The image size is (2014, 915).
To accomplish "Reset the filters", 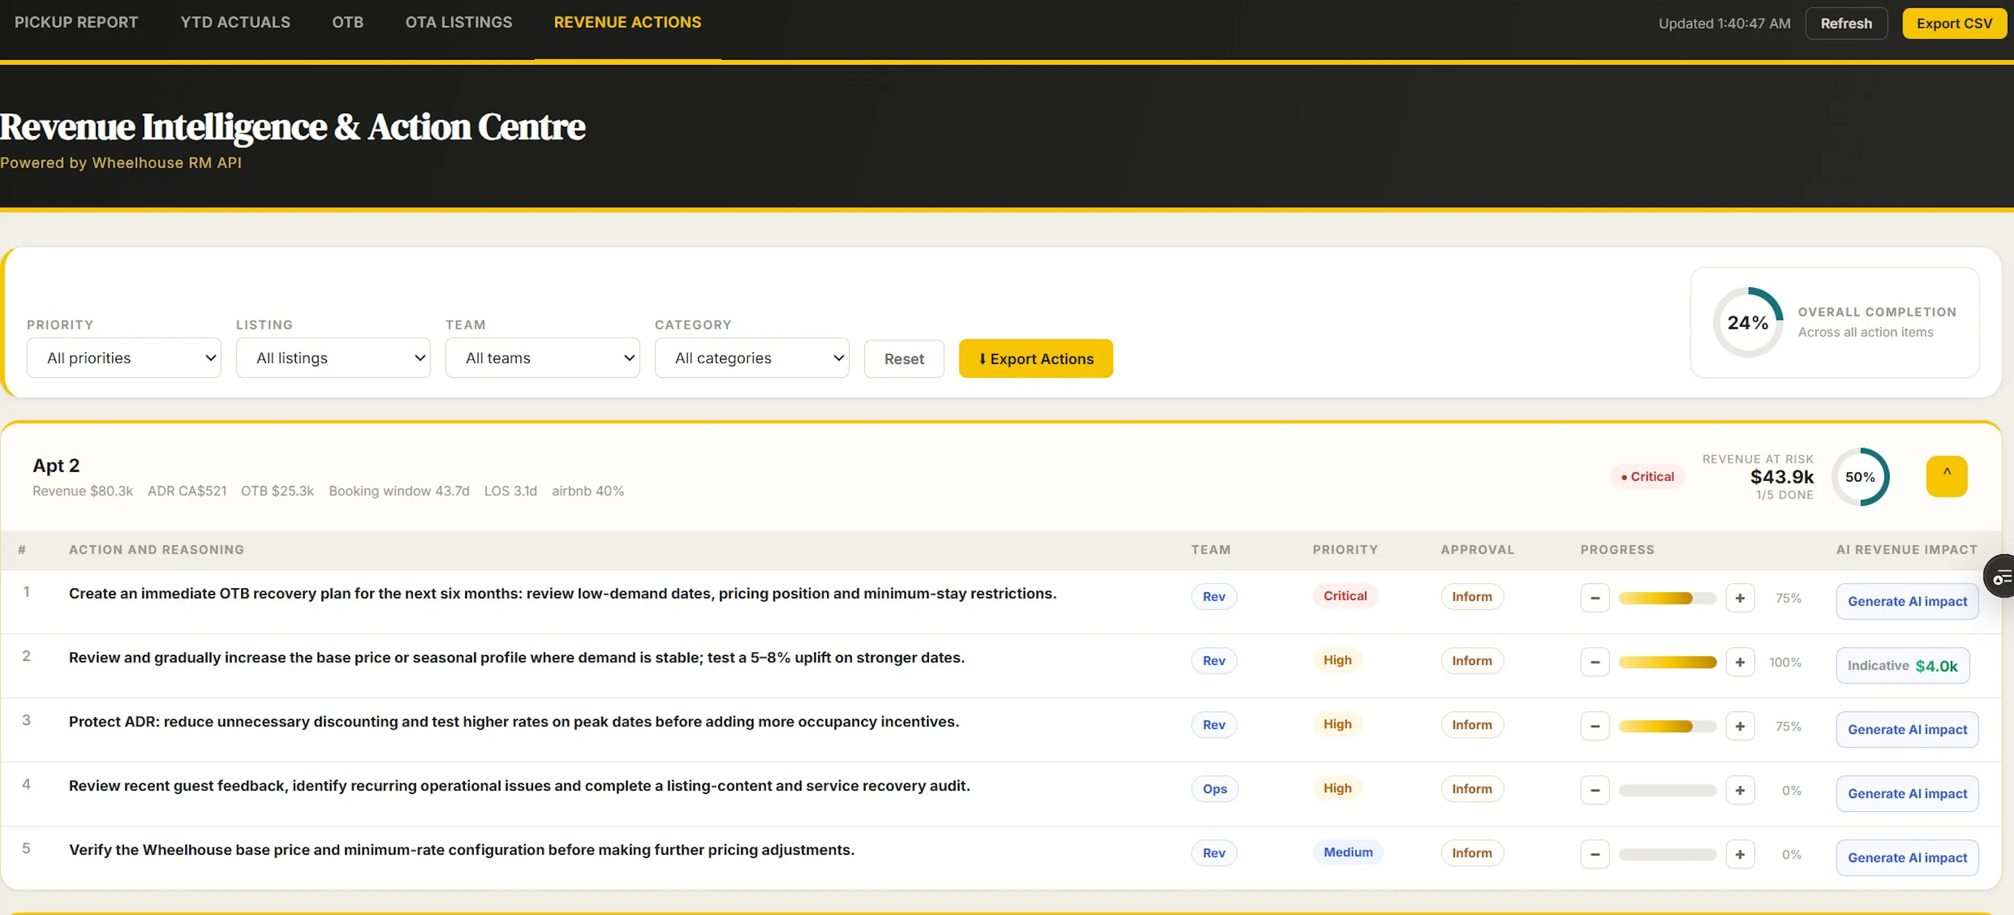I will coord(905,359).
